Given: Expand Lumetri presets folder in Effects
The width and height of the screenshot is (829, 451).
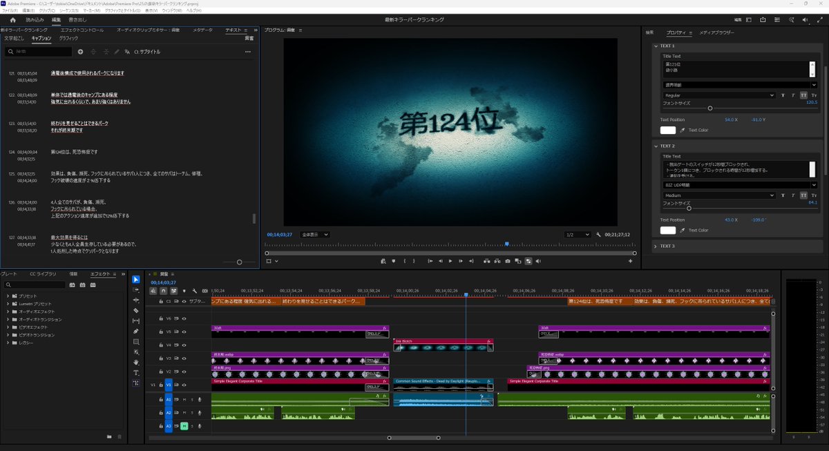Looking at the screenshot, I should (x=8, y=303).
